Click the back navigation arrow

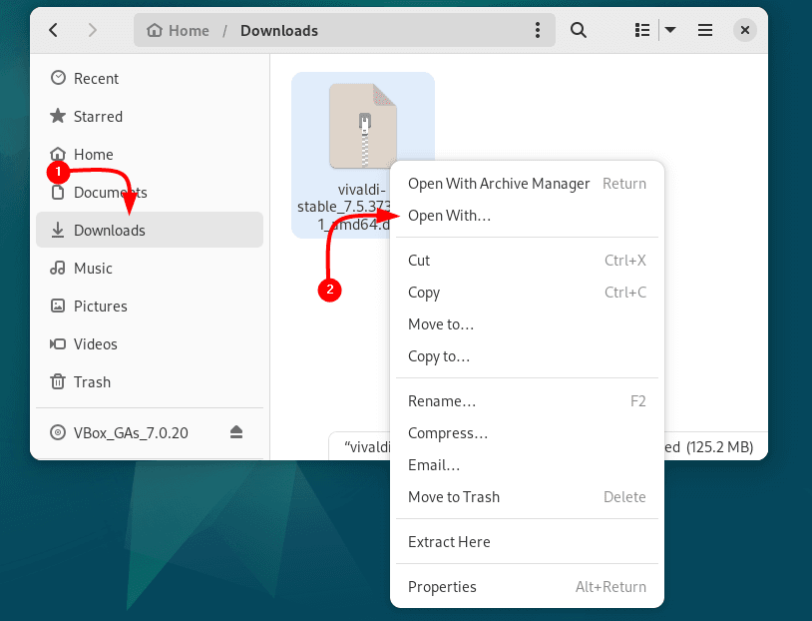tap(54, 31)
